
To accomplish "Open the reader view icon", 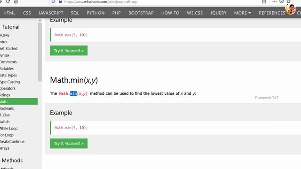I will pyautogui.click(x=264, y=1).
